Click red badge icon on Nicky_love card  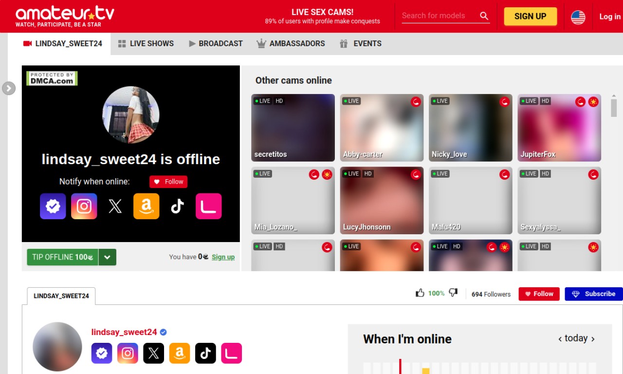click(x=505, y=102)
